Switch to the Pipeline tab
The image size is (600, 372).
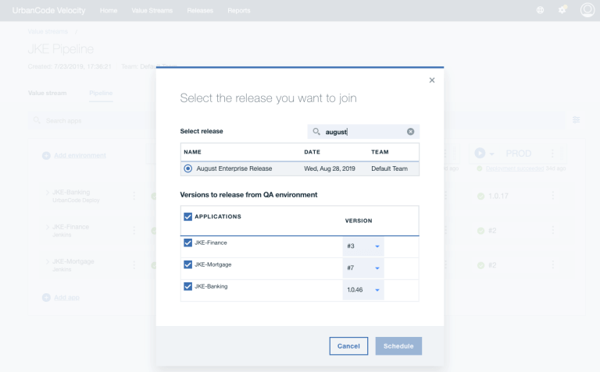click(x=101, y=93)
